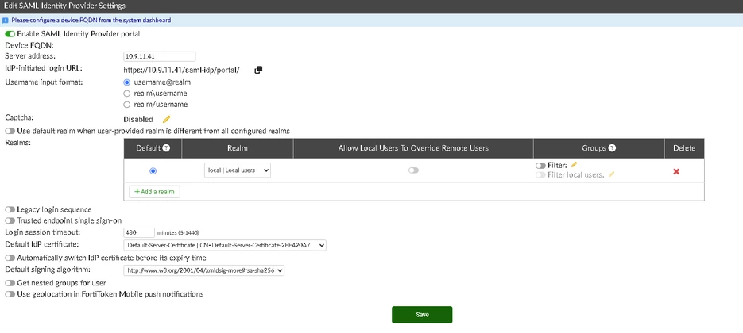The width and height of the screenshot is (743, 333).
Task: Disable the SAML Identity Provider portal toggle
Action: click(10, 34)
